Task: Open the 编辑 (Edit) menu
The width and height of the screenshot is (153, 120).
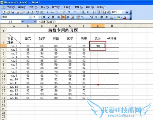Action: pyautogui.click(x=22, y=7)
